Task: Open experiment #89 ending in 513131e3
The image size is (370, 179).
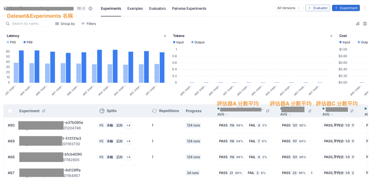Action: (x=50, y=141)
